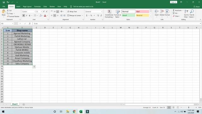Decrease indent in Alignment group

pos(61,16)
